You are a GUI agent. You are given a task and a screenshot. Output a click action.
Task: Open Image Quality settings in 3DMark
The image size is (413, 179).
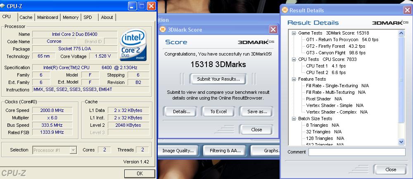point(178,151)
